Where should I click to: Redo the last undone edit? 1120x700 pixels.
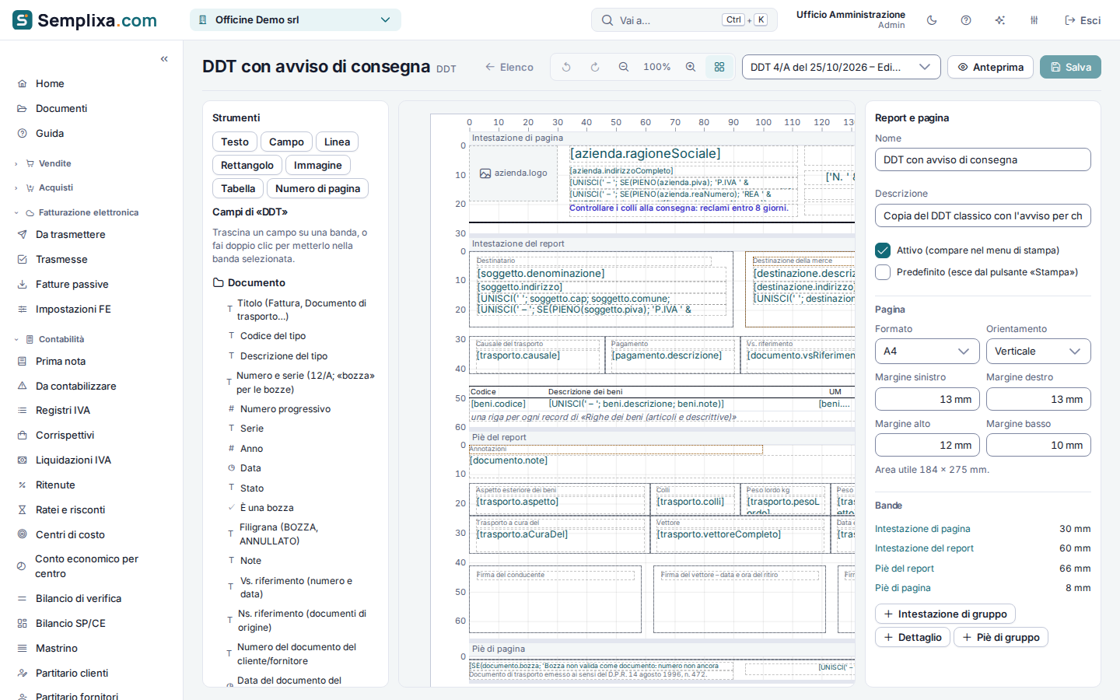[x=595, y=67]
